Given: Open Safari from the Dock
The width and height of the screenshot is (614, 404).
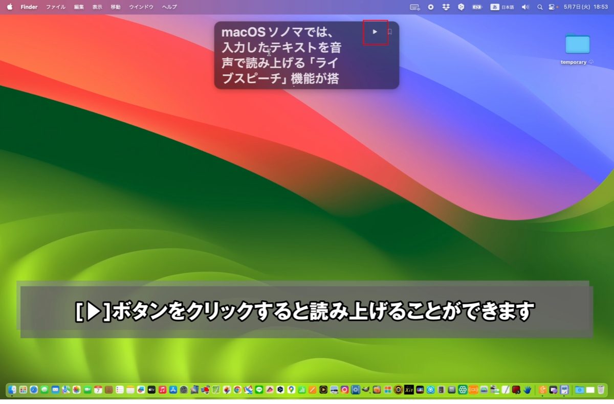Looking at the screenshot, I should click(34, 390).
